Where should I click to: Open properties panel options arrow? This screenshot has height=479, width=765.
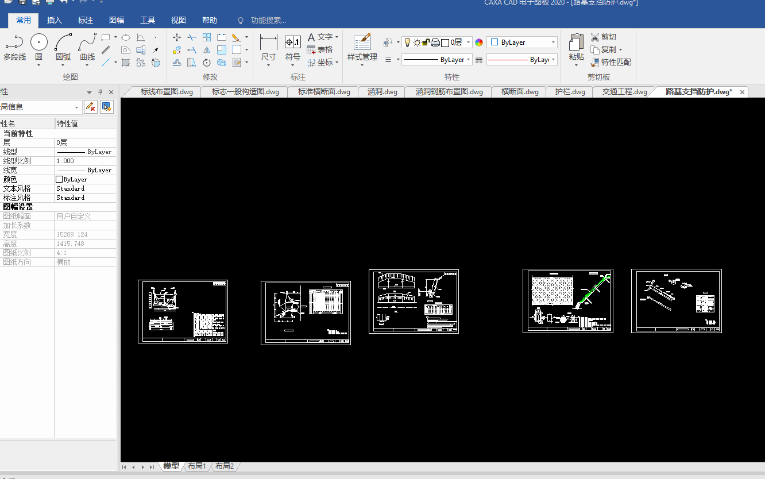point(89,92)
